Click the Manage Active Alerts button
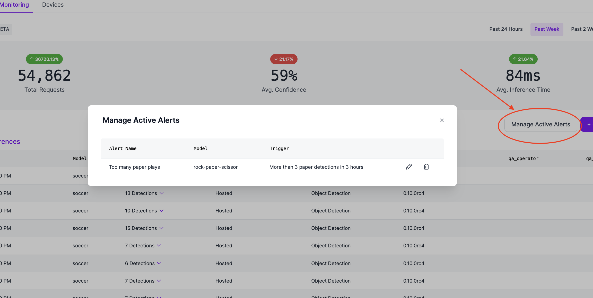The height and width of the screenshot is (298, 593). pyautogui.click(x=540, y=124)
